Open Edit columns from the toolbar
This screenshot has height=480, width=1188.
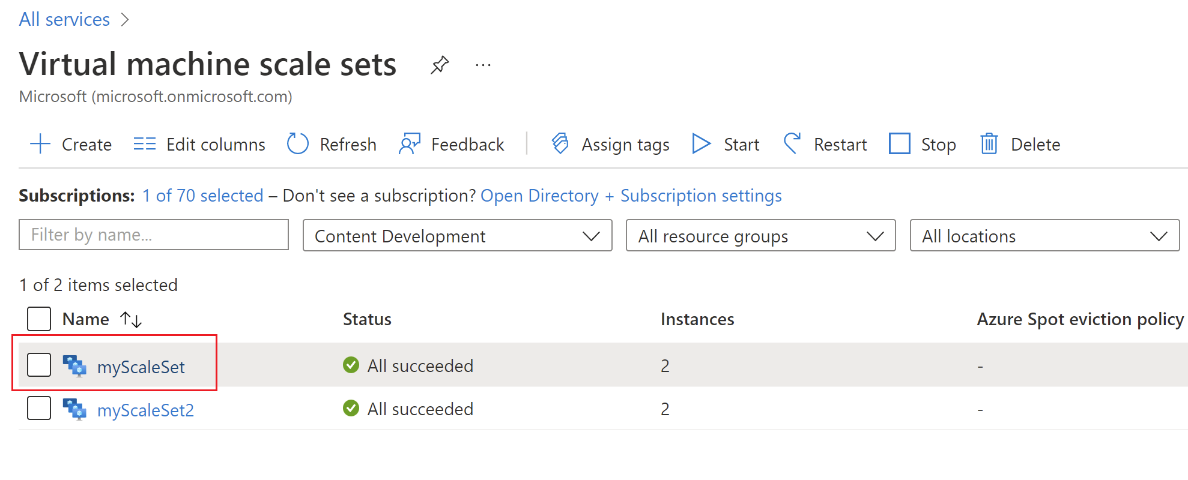(199, 145)
